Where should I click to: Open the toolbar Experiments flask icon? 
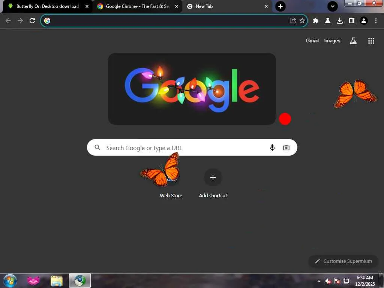pyautogui.click(x=328, y=21)
